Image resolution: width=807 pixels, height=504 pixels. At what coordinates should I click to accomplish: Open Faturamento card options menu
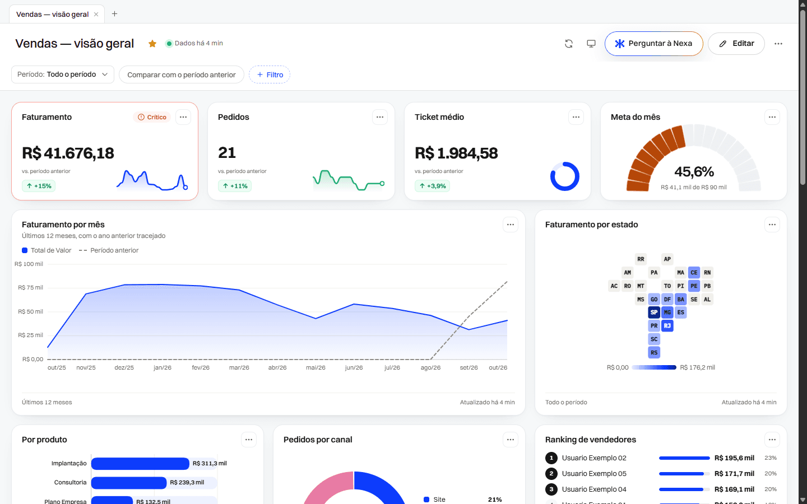tap(183, 117)
